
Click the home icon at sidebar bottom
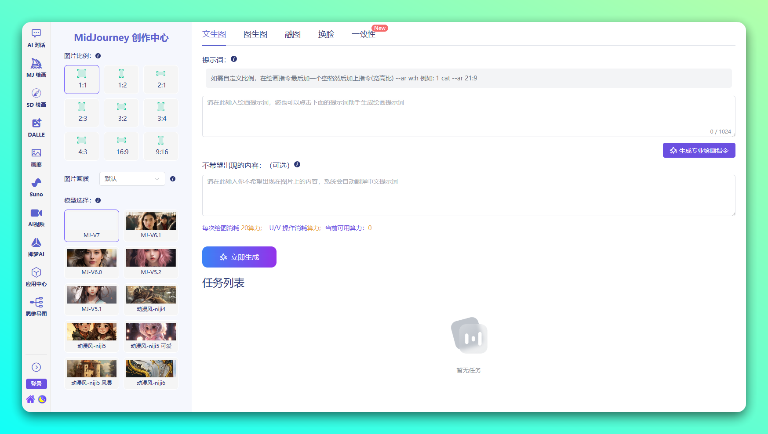(30, 399)
